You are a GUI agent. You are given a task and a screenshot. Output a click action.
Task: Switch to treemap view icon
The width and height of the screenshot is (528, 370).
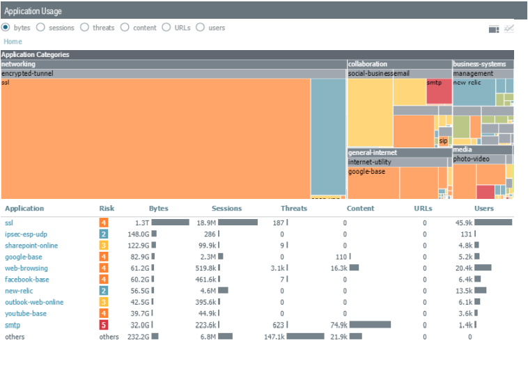point(494,29)
